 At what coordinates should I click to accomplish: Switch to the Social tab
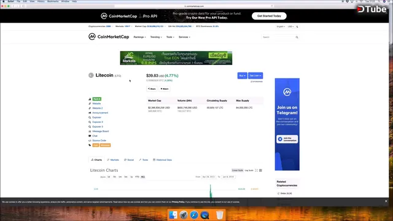coord(129,160)
